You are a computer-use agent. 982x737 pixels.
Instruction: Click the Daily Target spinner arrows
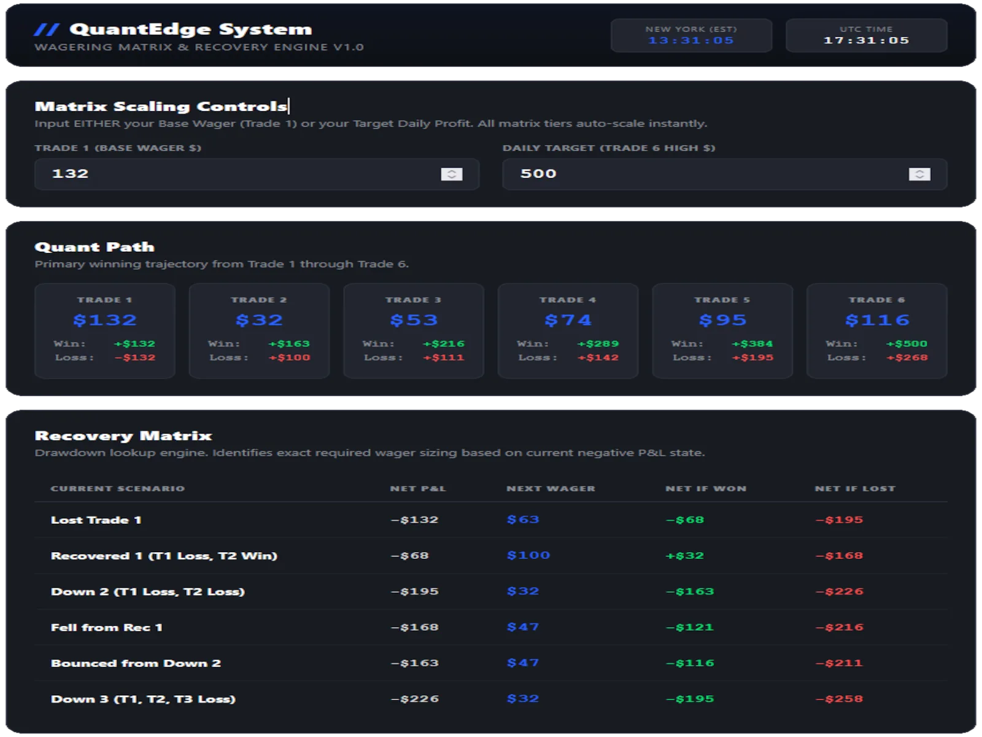(919, 174)
